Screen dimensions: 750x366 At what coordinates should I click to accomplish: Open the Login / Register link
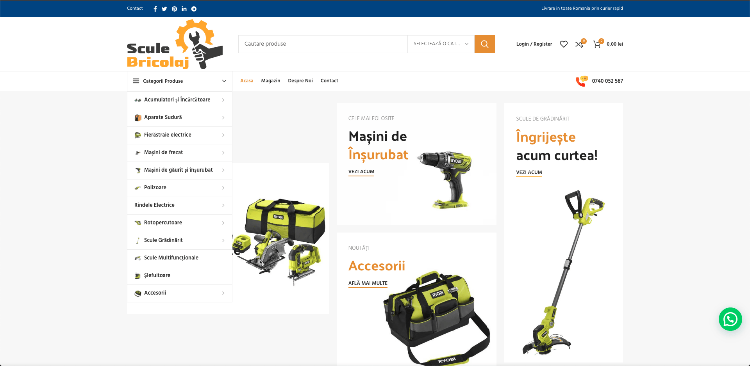click(534, 44)
